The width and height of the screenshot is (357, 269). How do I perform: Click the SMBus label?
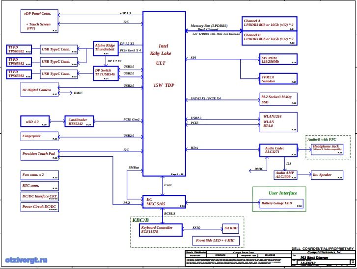click(134, 168)
